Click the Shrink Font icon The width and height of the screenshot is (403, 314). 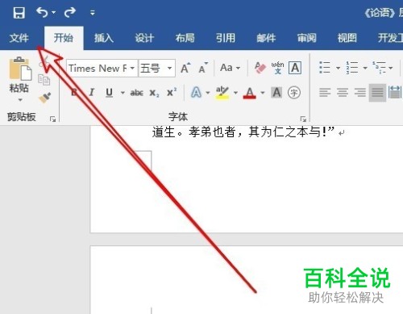[x=203, y=69]
